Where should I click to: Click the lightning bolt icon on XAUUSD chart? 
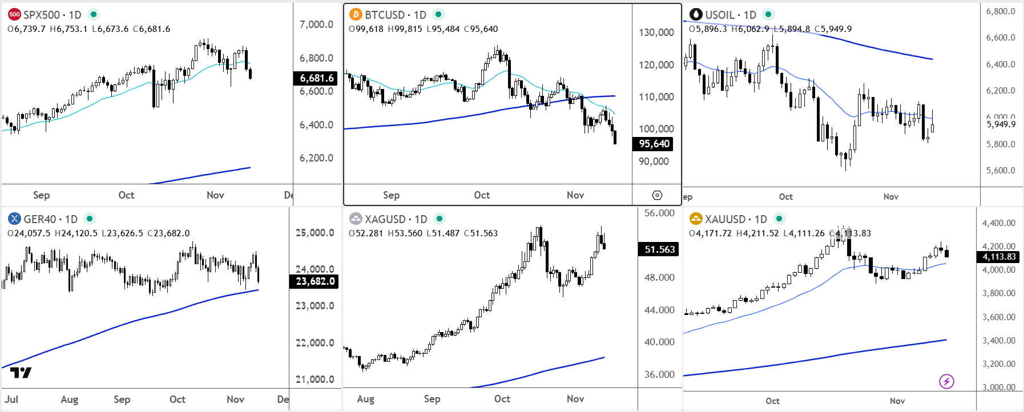pyautogui.click(x=948, y=380)
